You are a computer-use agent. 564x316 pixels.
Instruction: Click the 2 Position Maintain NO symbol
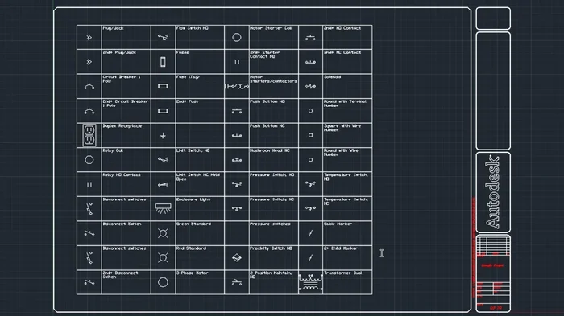point(237,282)
